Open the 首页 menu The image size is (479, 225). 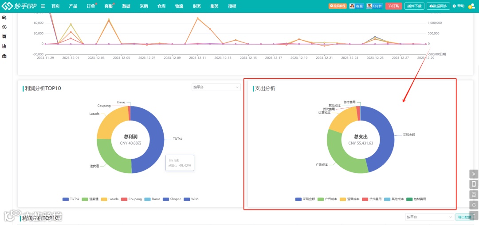tap(55, 6)
